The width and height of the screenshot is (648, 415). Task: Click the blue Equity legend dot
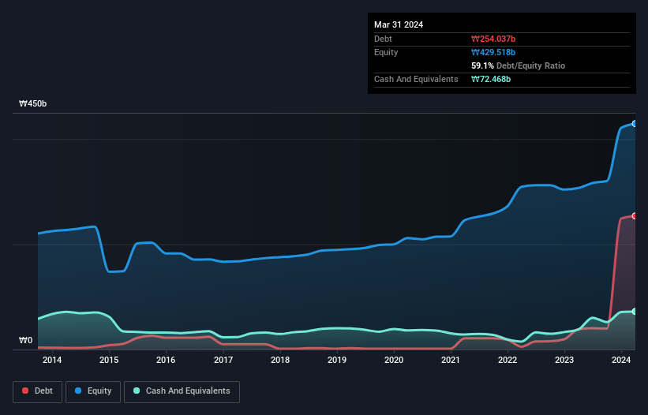(x=78, y=391)
